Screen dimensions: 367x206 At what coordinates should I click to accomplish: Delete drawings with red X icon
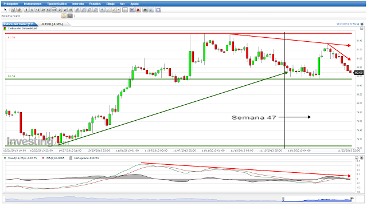click(x=138, y=10)
